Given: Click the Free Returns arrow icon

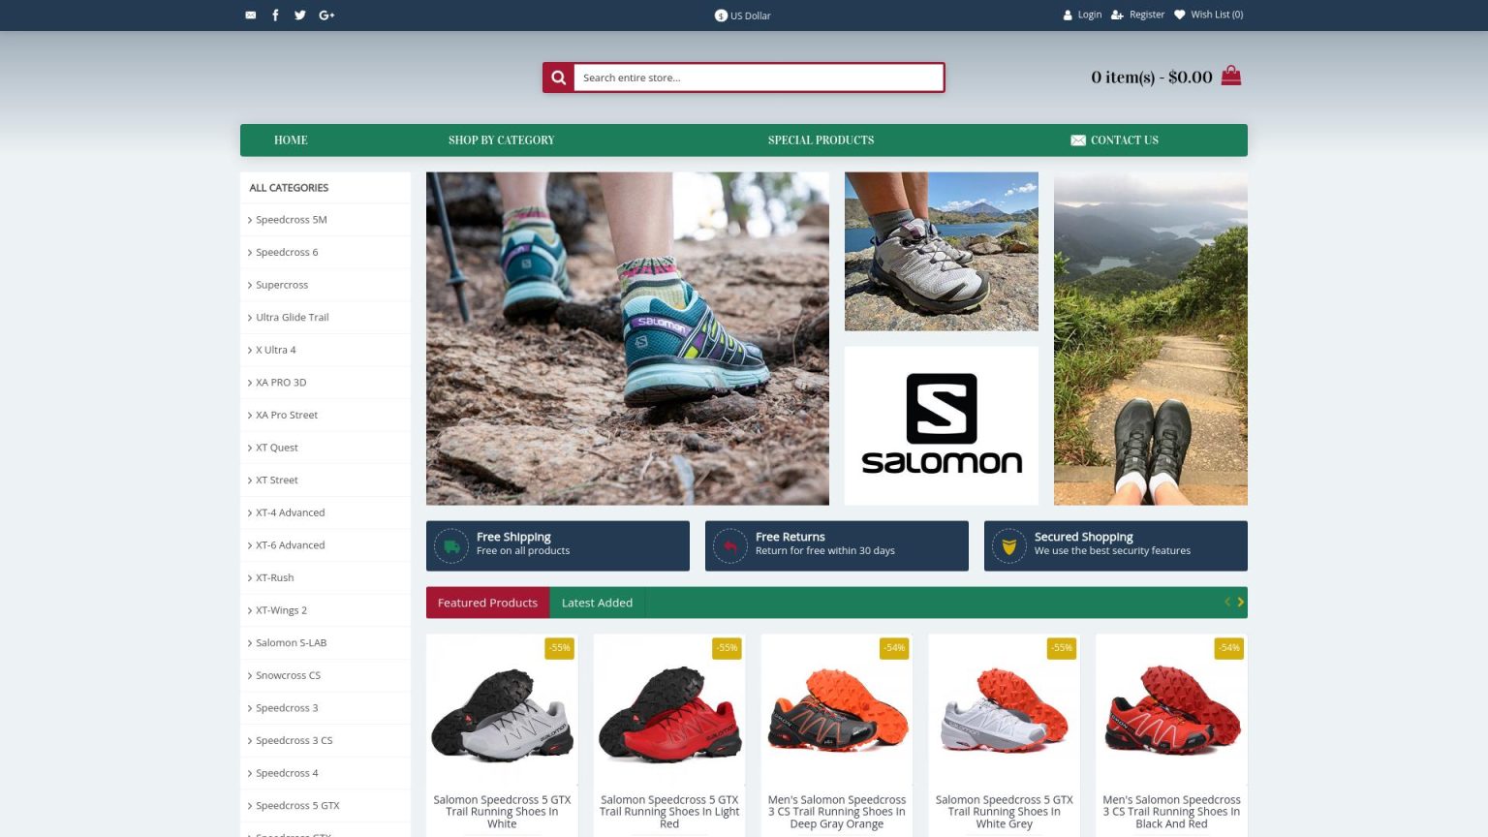Looking at the screenshot, I should point(730,546).
